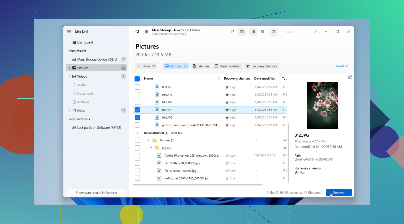Click the sort arrow in Name column

pyautogui.click(x=219, y=78)
